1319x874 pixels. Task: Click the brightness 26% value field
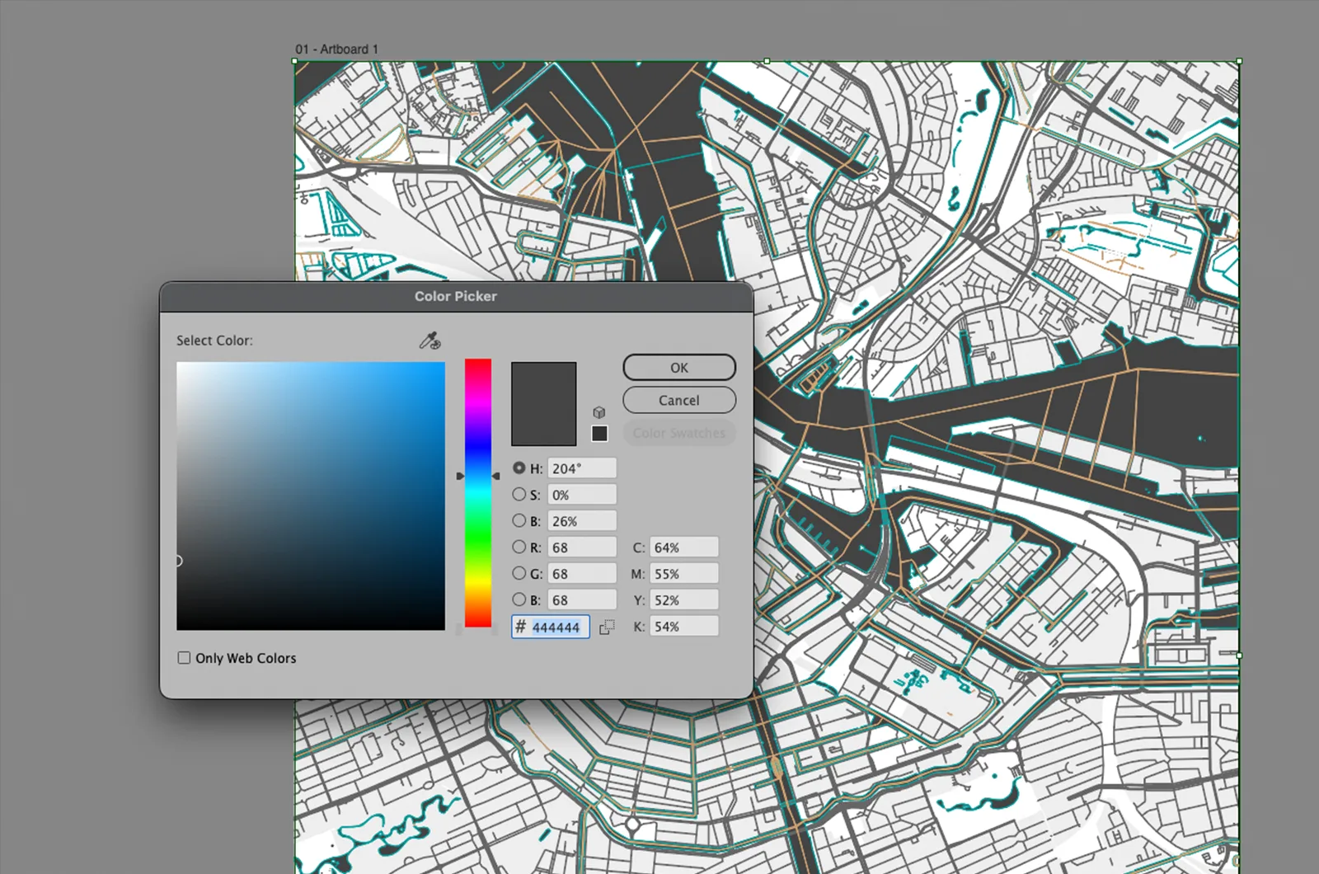click(582, 521)
